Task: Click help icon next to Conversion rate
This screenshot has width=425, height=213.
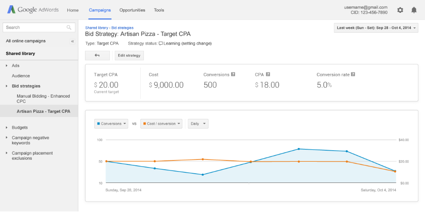Action: (353, 75)
